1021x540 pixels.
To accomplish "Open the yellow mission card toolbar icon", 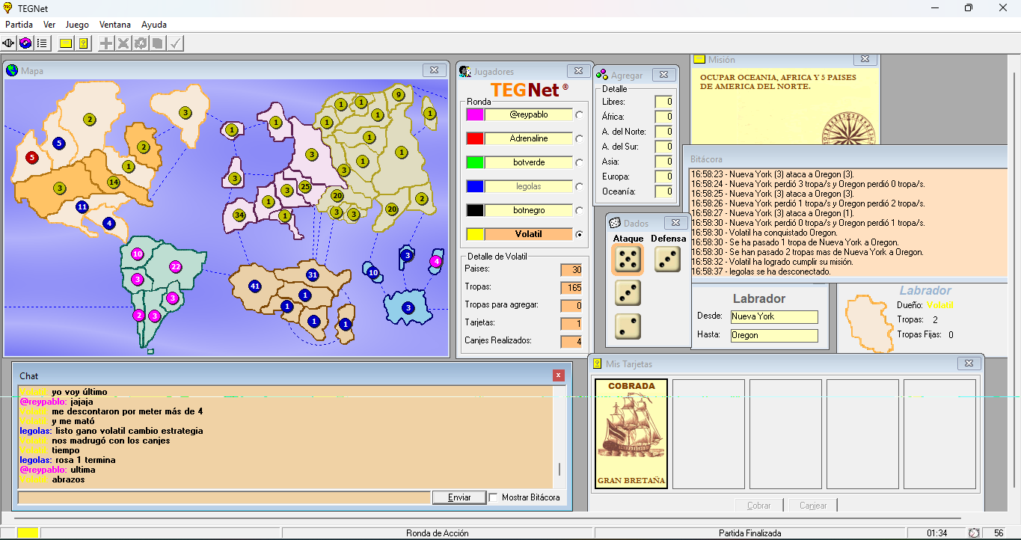I will click(66, 43).
